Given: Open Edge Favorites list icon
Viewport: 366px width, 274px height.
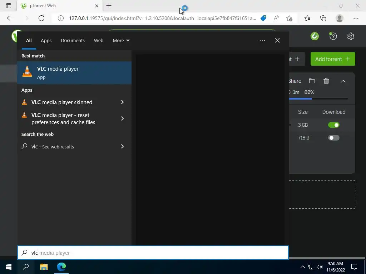Looking at the screenshot, I should (x=307, y=18).
